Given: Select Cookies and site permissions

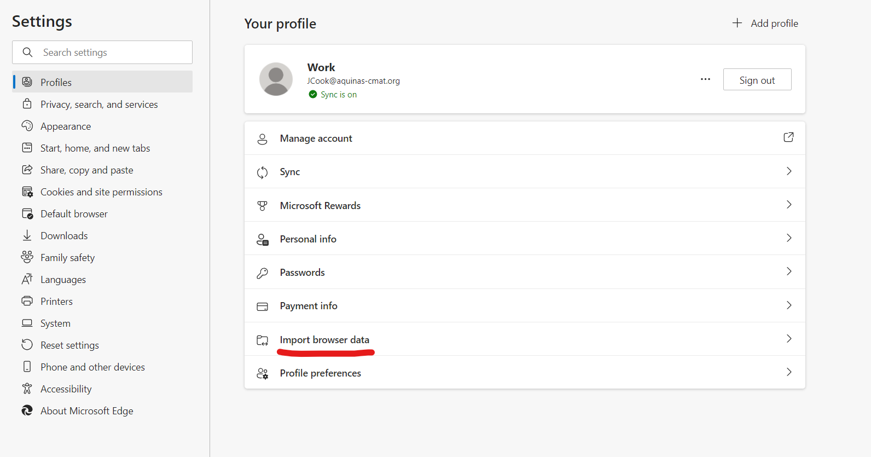Looking at the screenshot, I should pyautogui.click(x=102, y=192).
